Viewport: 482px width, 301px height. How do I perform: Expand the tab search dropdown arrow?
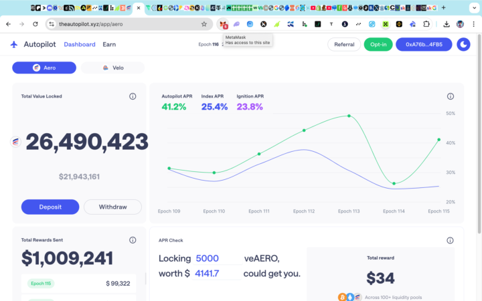coord(474,8)
